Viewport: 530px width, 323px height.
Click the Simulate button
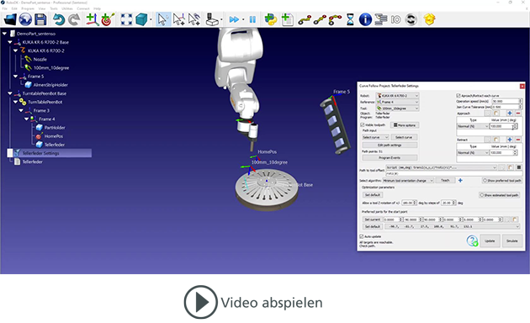pos(511,241)
